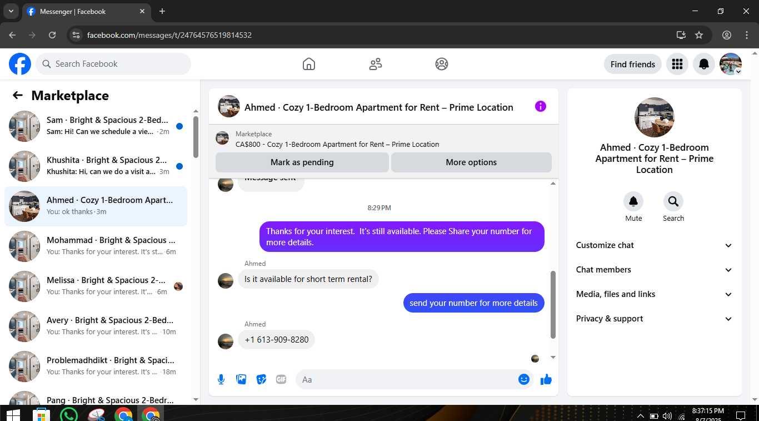
Task: Click the conversation list scrollbar
Action: tap(196, 137)
